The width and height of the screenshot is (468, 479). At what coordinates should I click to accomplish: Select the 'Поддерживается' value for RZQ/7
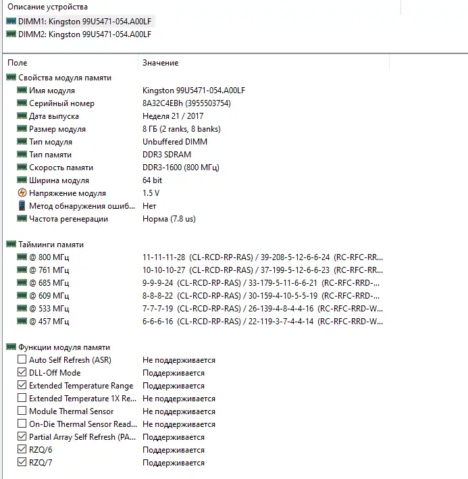pyautogui.click(x=174, y=463)
